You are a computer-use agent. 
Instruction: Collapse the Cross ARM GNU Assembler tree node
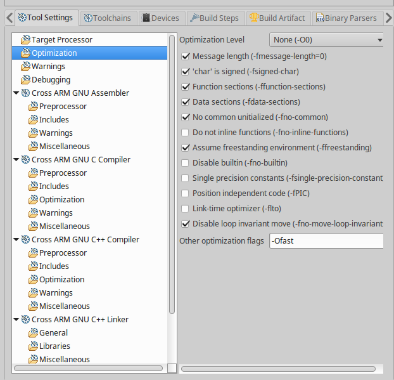(16, 93)
